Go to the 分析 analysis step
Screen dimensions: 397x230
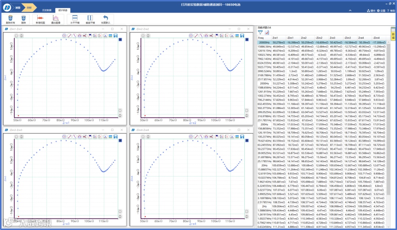coord(29,8)
